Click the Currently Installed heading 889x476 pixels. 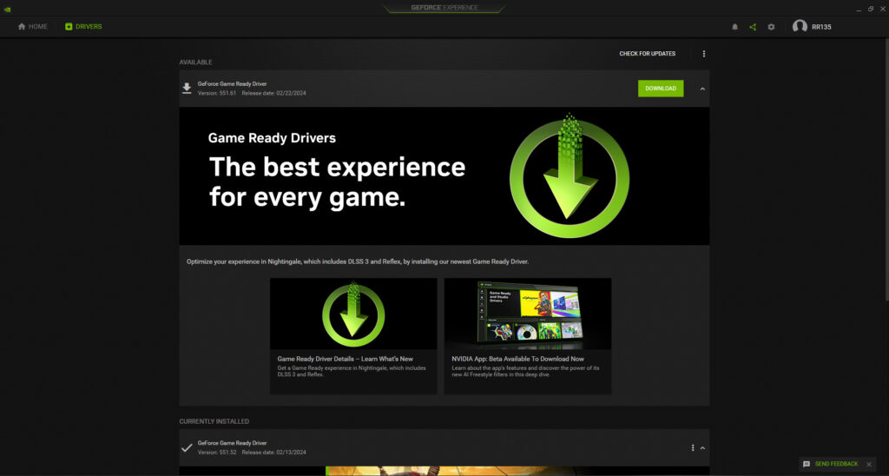(214, 421)
